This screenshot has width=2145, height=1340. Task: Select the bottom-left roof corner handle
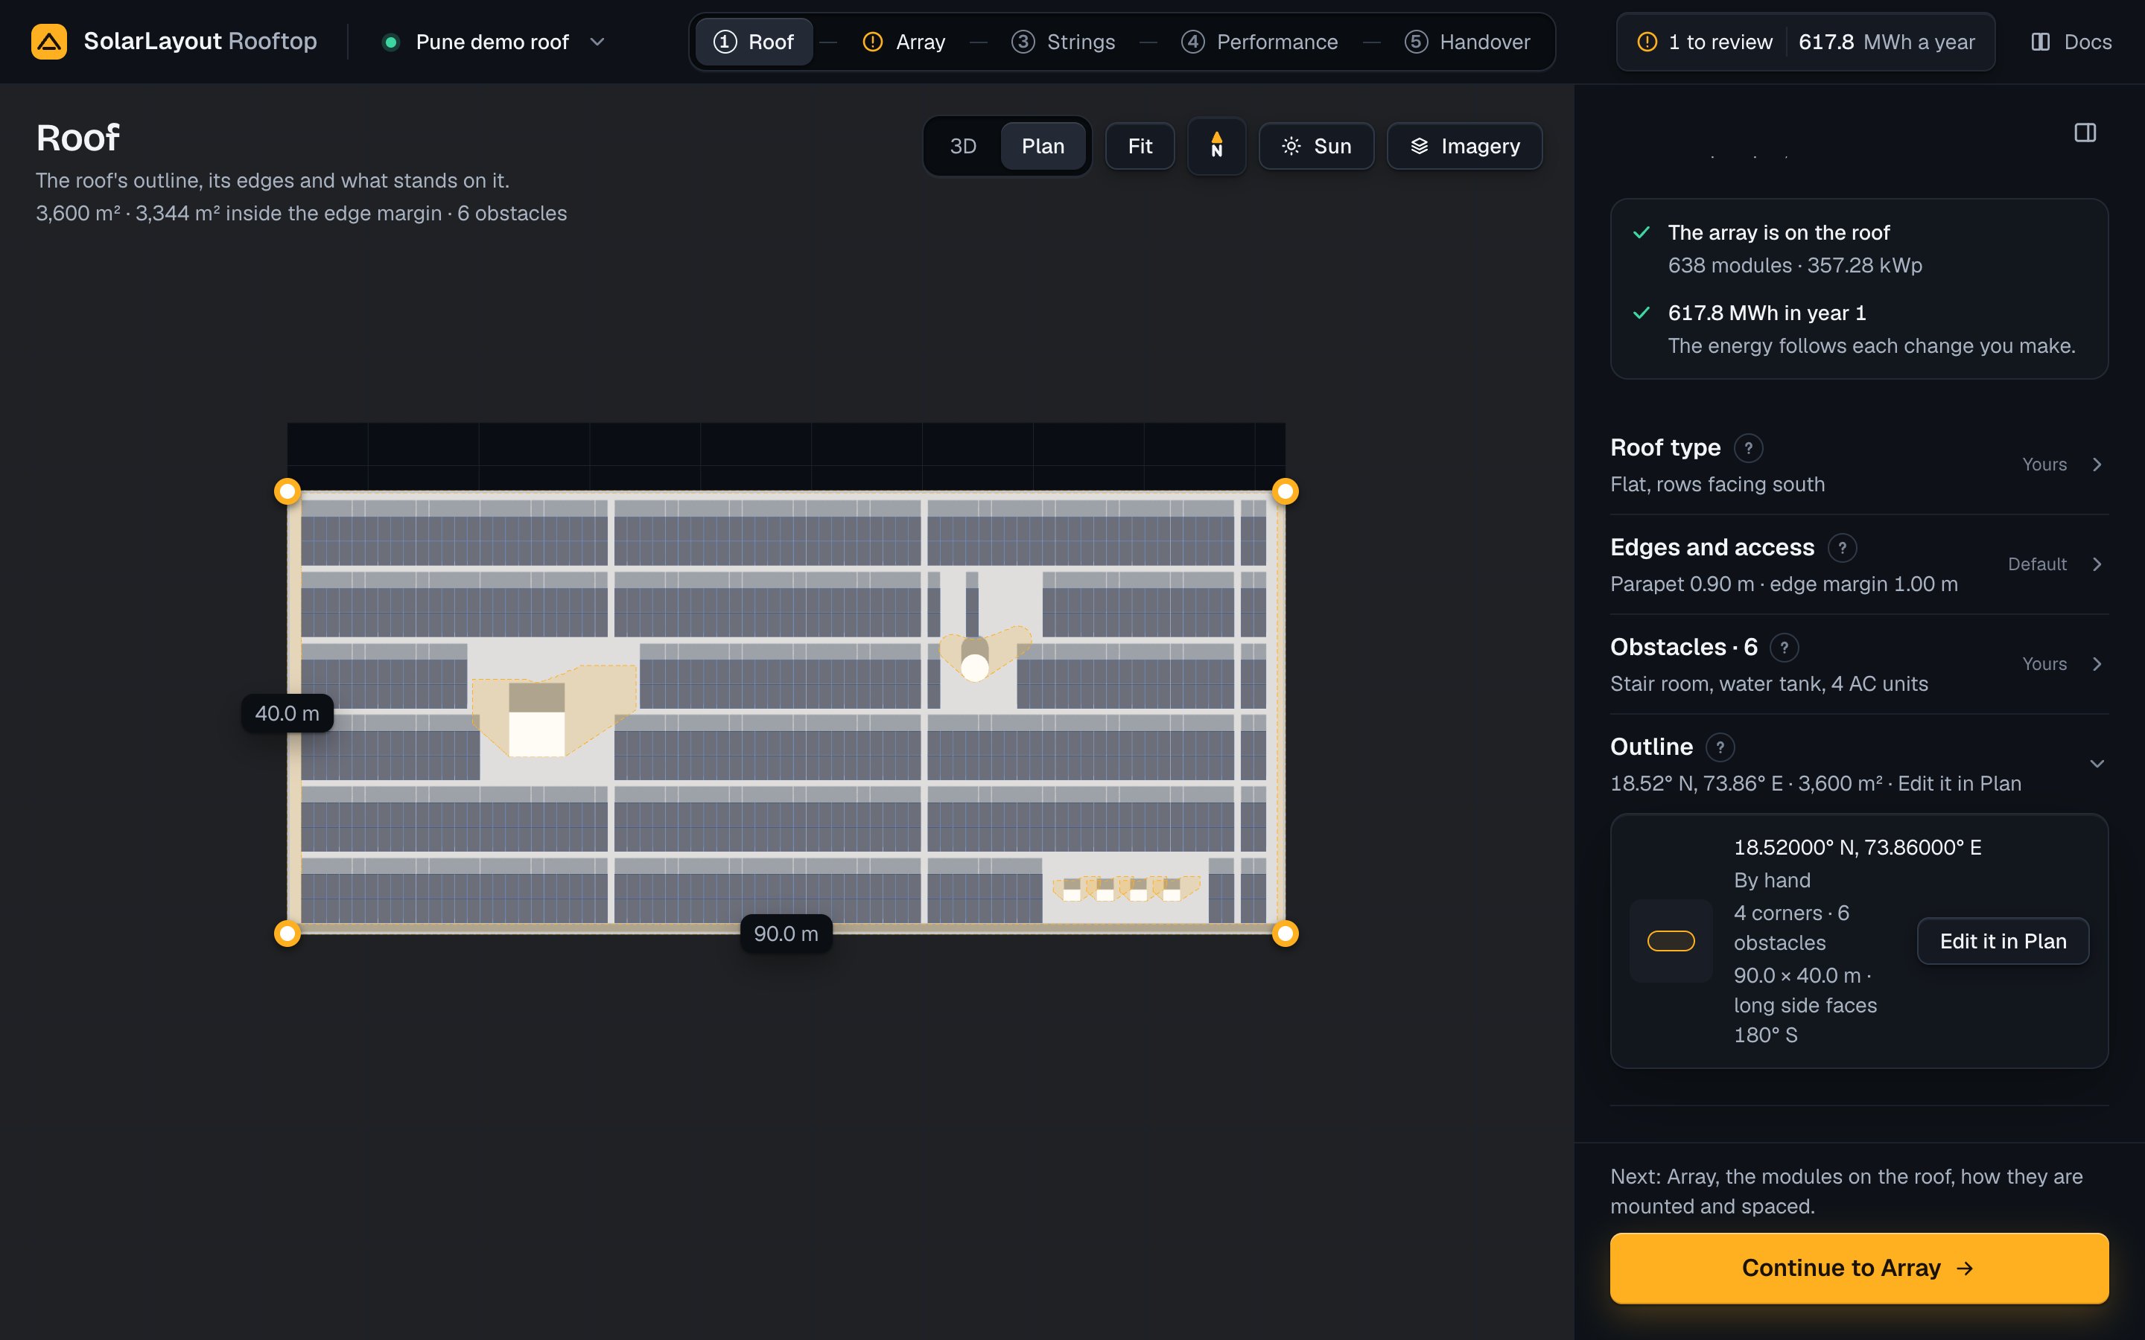287,934
